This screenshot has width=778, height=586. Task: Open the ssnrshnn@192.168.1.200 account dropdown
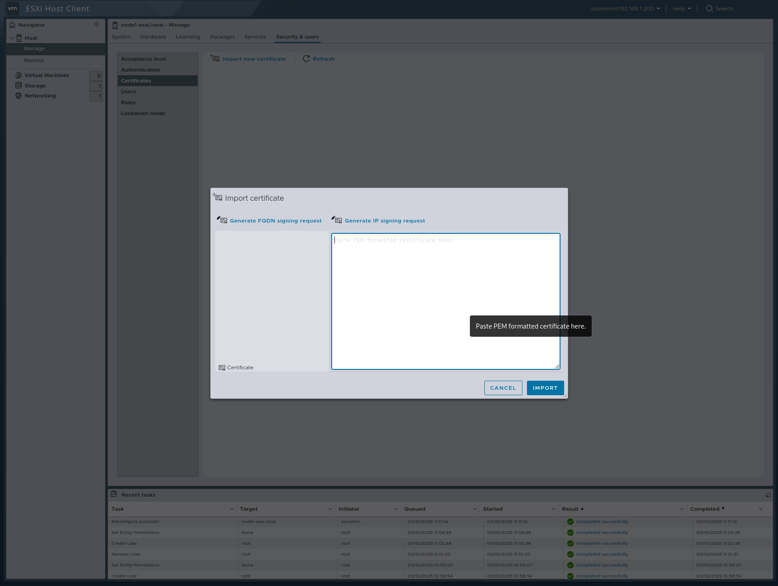pos(625,9)
